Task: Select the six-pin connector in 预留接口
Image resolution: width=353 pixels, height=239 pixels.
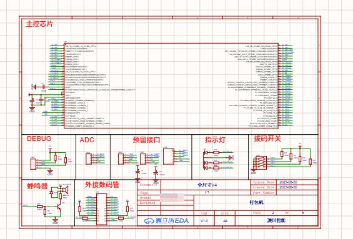Action: tap(169, 156)
